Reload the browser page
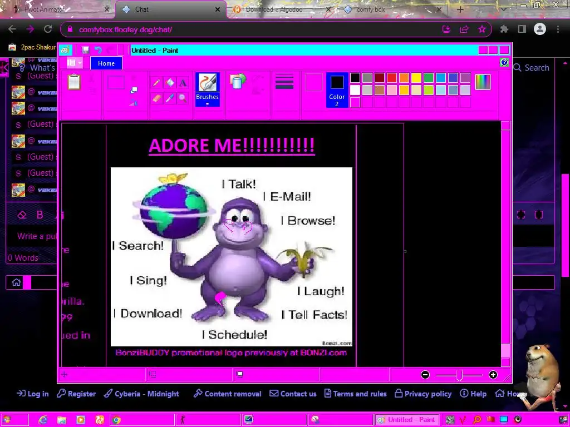This screenshot has width=570, height=427. tap(48, 29)
